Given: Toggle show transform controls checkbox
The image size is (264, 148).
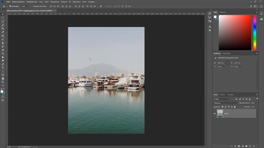Looking at the screenshot, I should coord(32,6).
